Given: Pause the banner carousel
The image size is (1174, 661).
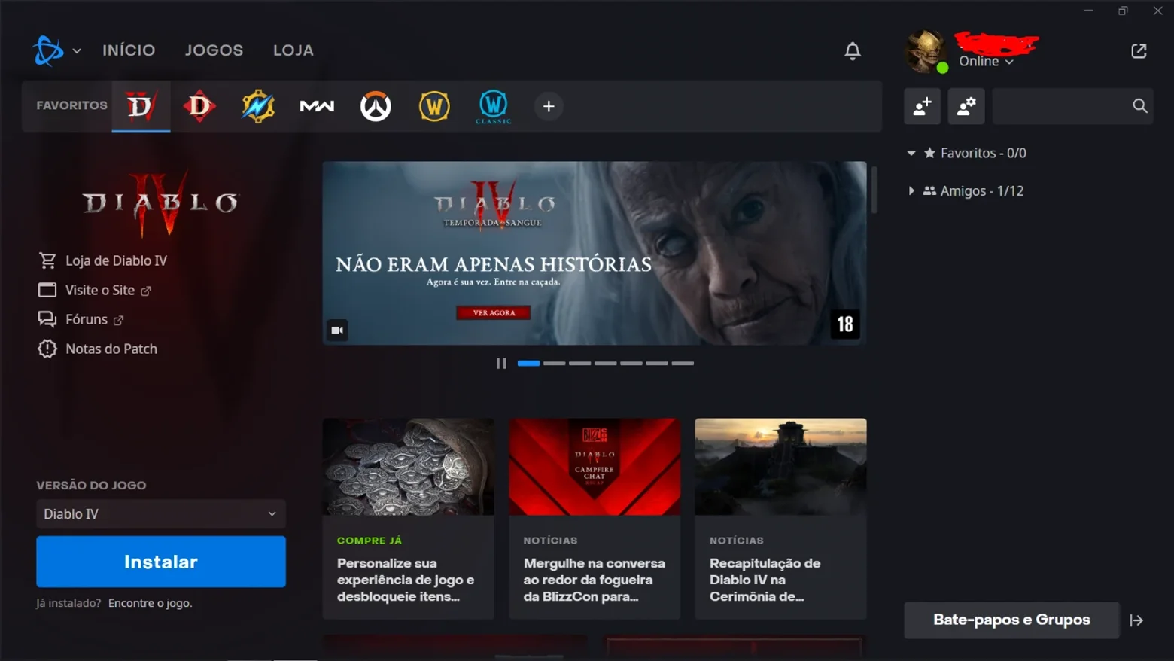Looking at the screenshot, I should [501, 363].
